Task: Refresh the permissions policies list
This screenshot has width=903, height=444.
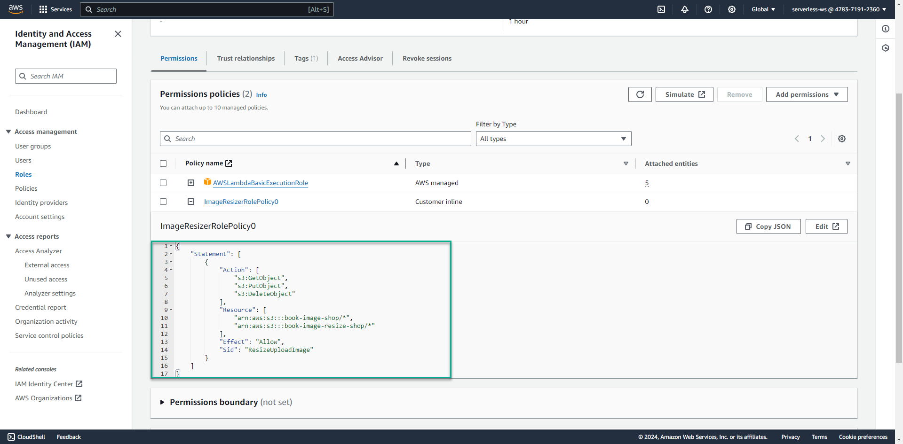Action: coord(640,94)
